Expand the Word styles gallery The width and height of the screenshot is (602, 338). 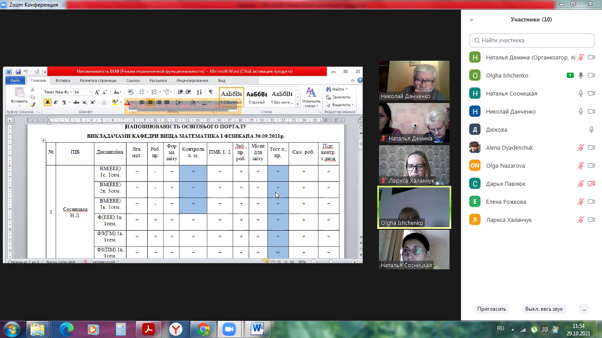(x=297, y=105)
